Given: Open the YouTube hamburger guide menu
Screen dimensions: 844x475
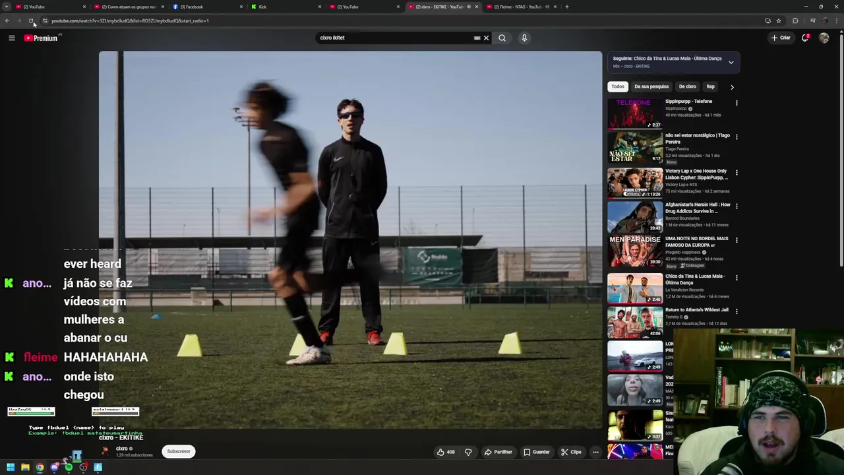Looking at the screenshot, I should [x=11, y=38].
